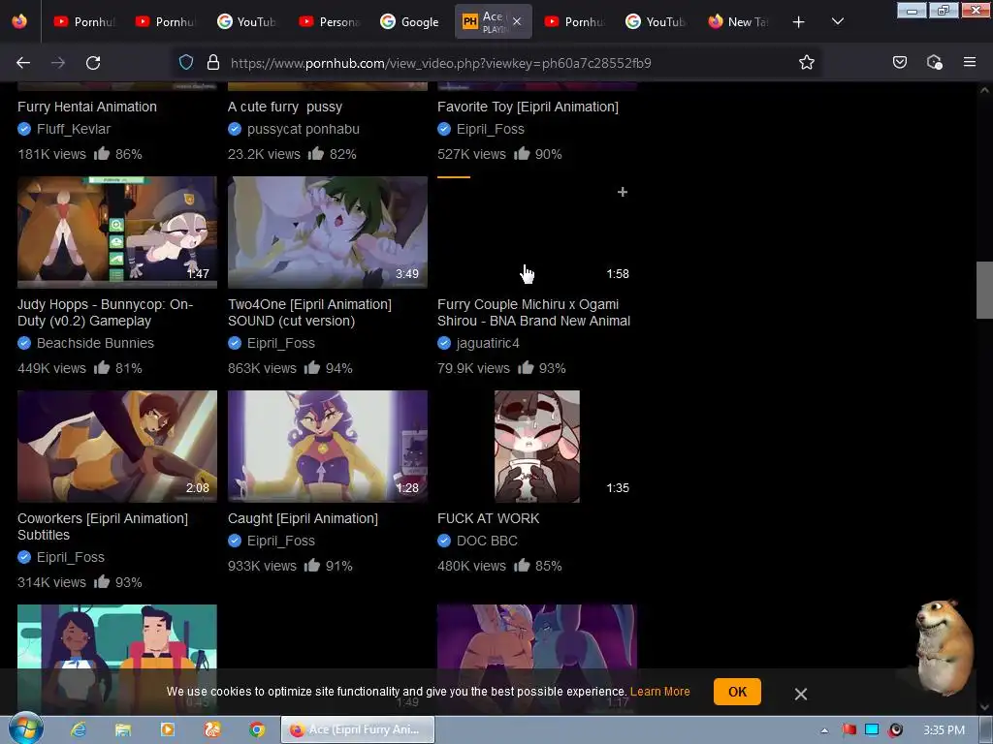
Task: Click the monitor icon in the system tray
Action: pyautogui.click(x=872, y=729)
